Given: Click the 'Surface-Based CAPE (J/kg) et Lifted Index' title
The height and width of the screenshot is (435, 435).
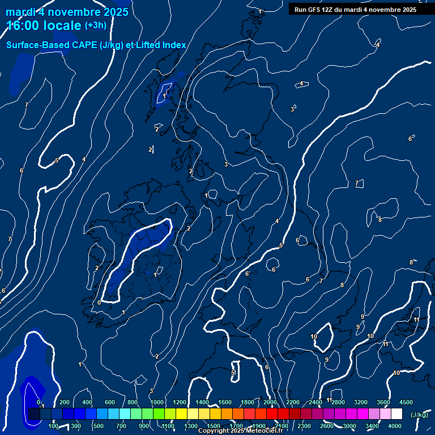Looking at the screenshot, I should [x=96, y=45].
